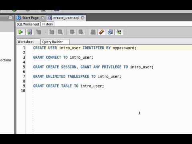Screen dimensions: 192x144
Task: Click the word mypassword on line 1
Action: [x=123, y=48]
